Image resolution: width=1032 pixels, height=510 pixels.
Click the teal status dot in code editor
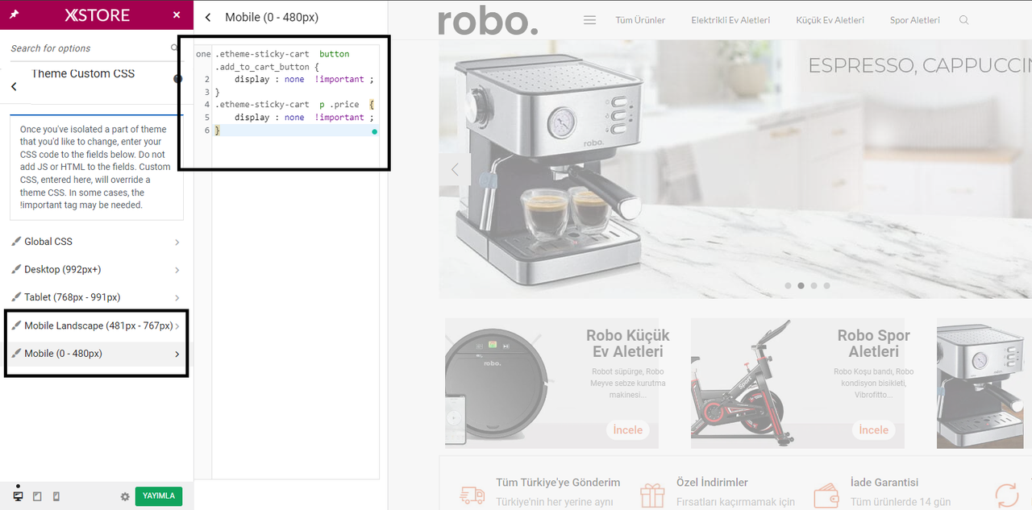[x=374, y=131]
